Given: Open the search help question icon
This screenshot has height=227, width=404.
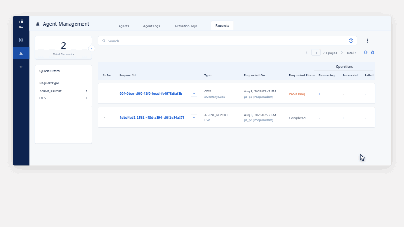Looking at the screenshot, I should (x=351, y=41).
